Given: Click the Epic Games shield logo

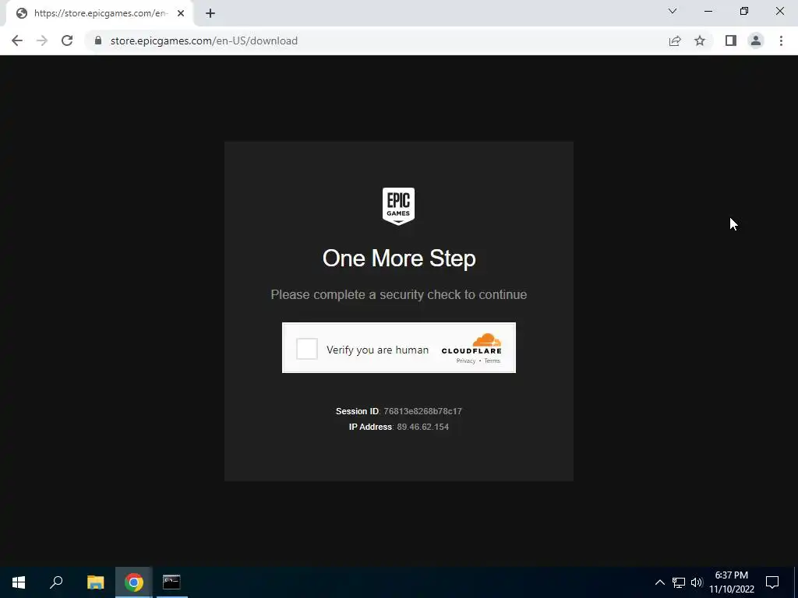Looking at the screenshot, I should click(x=398, y=206).
